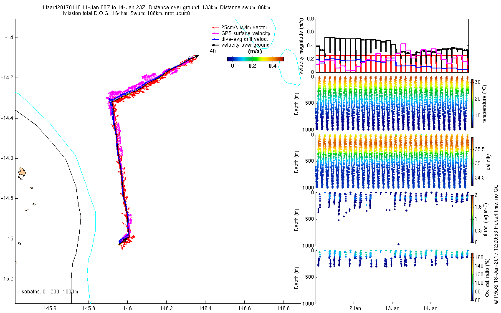
Task: Click the glider track start at the northeast end
Action: click(197, 56)
